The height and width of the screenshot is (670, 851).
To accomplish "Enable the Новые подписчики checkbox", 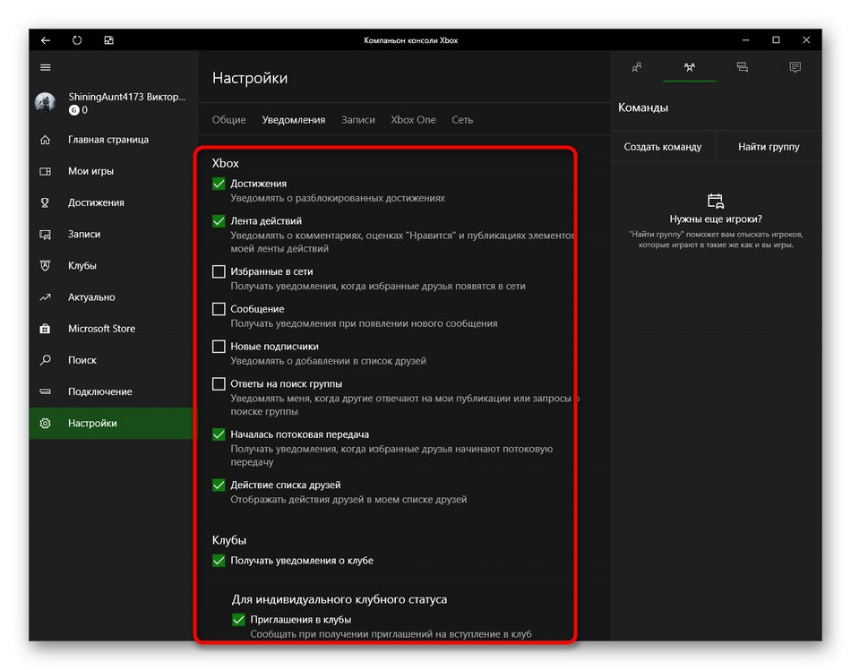I will tap(219, 347).
